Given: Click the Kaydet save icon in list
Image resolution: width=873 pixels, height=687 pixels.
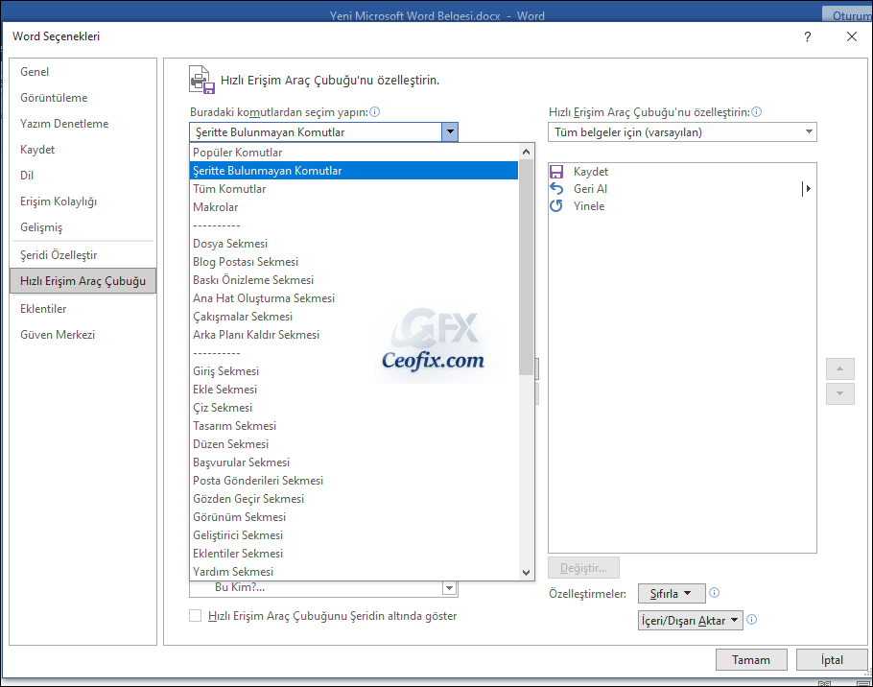Looking at the screenshot, I should coord(556,172).
